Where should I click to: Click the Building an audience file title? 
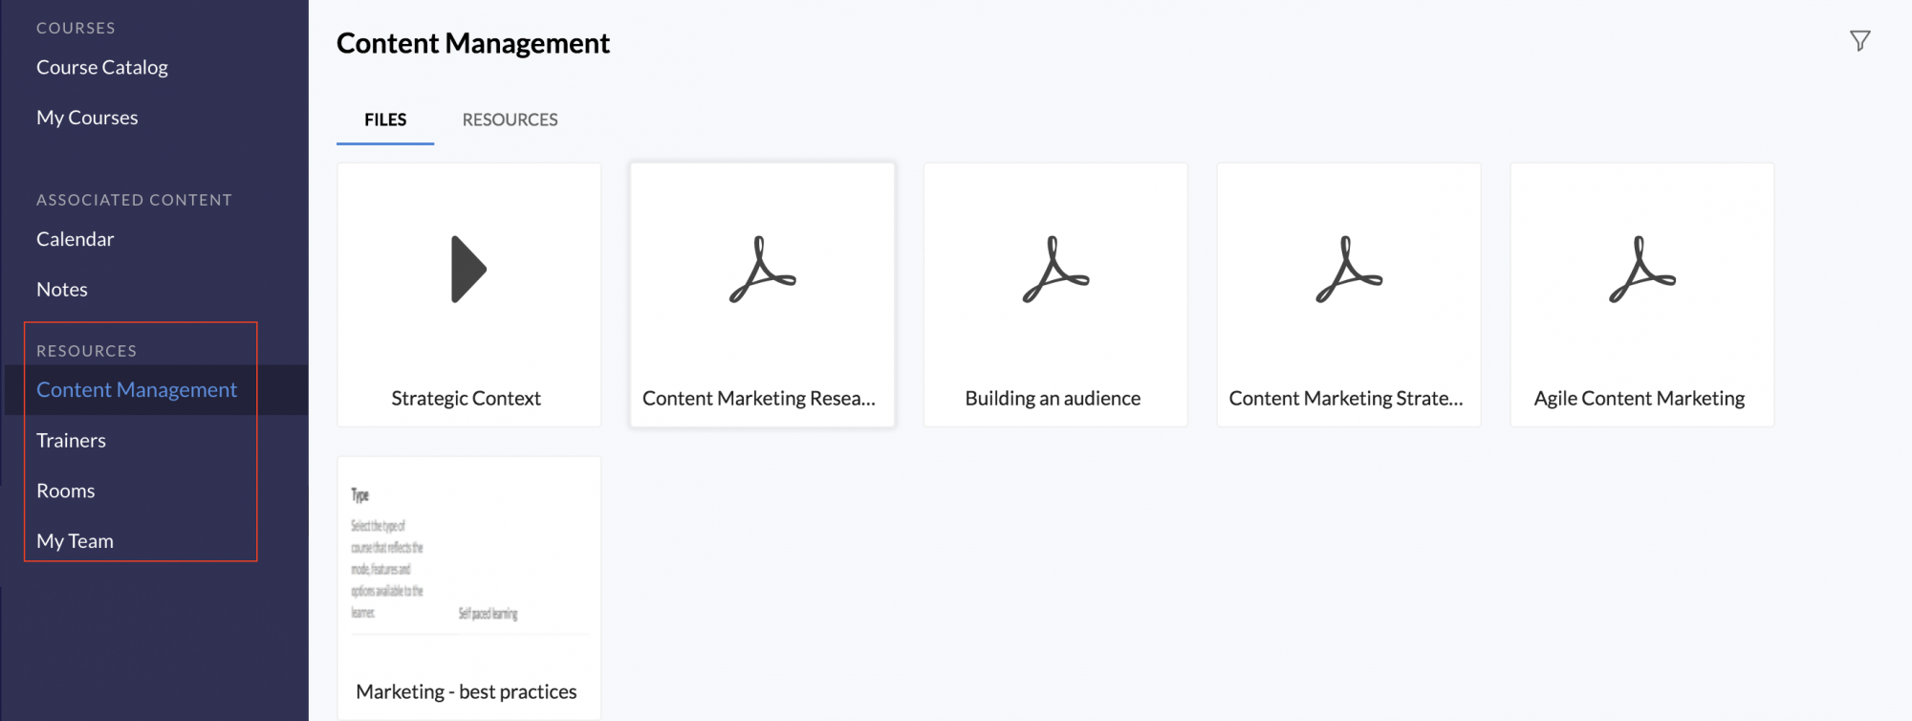1053,399
